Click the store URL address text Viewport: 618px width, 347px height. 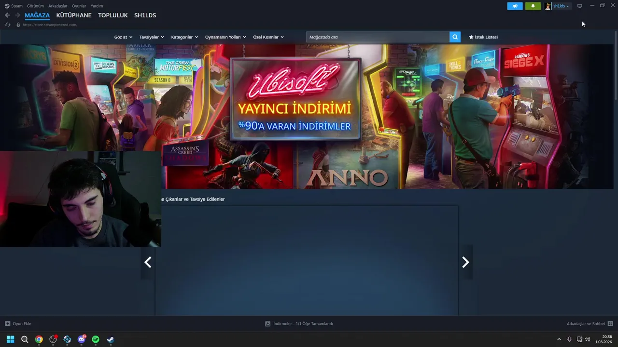point(50,25)
